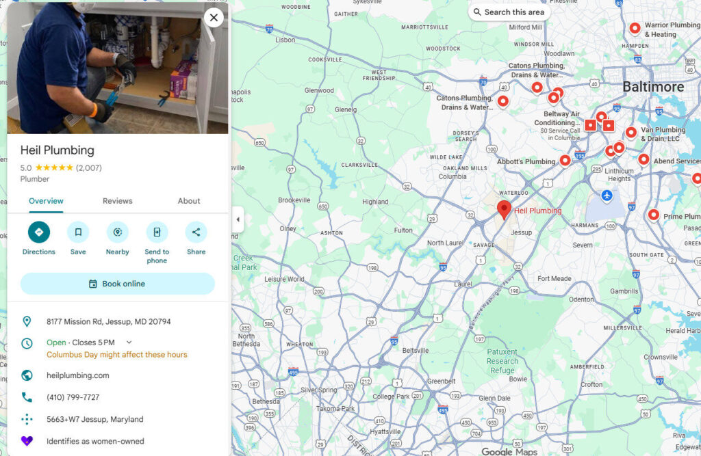Open the plumber photo thumbnail
The image size is (701, 456).
pyautogui.click(x=118, y=68)
